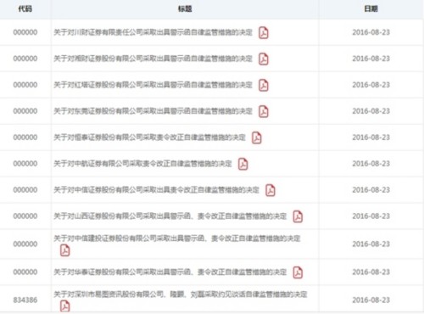This screenshot has width=424, height=314.
Task: Open the PDF icon for 湘财证券 decision
Action: pyautogui.click(x=264, y=59)
